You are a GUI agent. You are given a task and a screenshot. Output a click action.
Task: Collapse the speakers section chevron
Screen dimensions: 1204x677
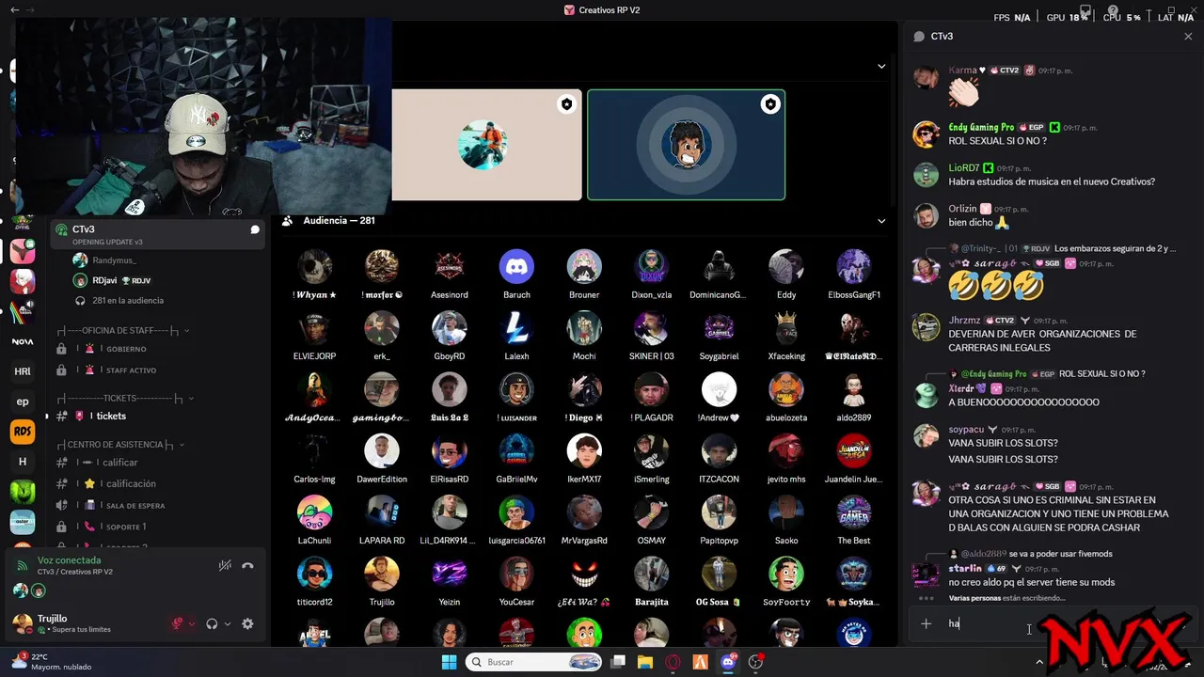click(x=881, y=66)
